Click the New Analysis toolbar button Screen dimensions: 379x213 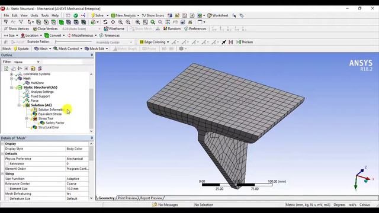point(125,15)
